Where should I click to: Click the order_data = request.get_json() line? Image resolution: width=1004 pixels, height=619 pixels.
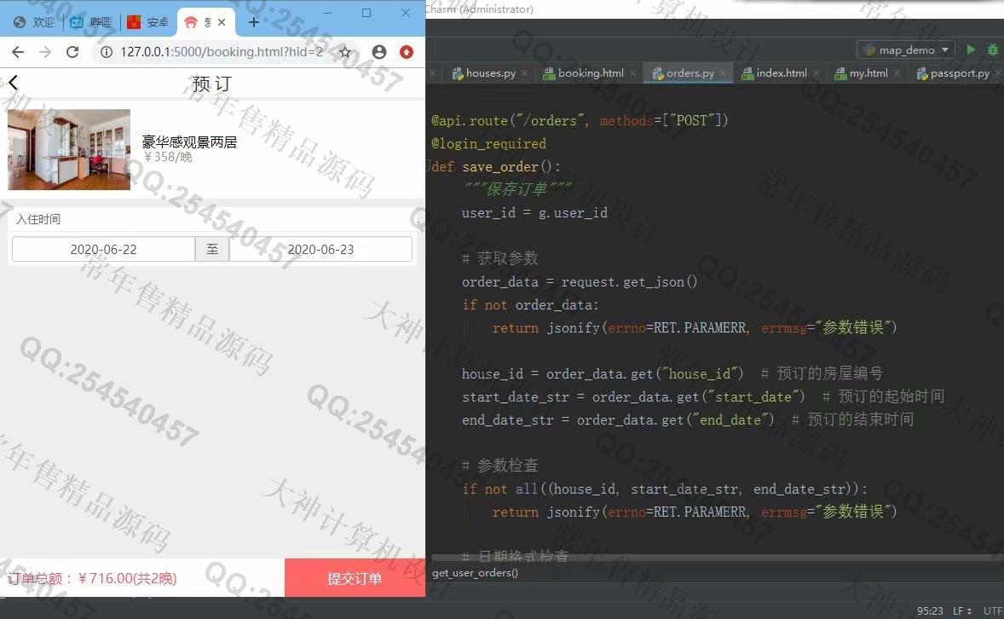click(580, 282)
